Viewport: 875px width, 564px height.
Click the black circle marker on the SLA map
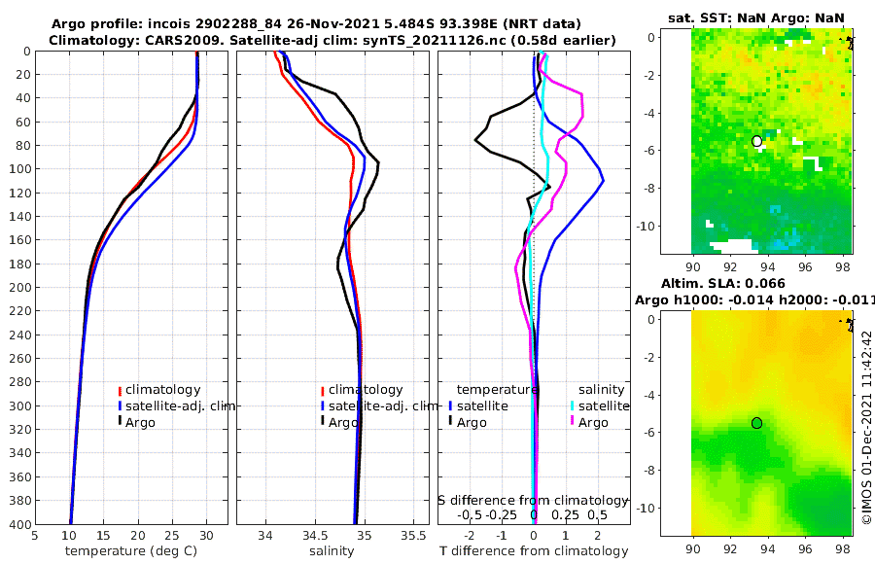(x=756, y=423)
